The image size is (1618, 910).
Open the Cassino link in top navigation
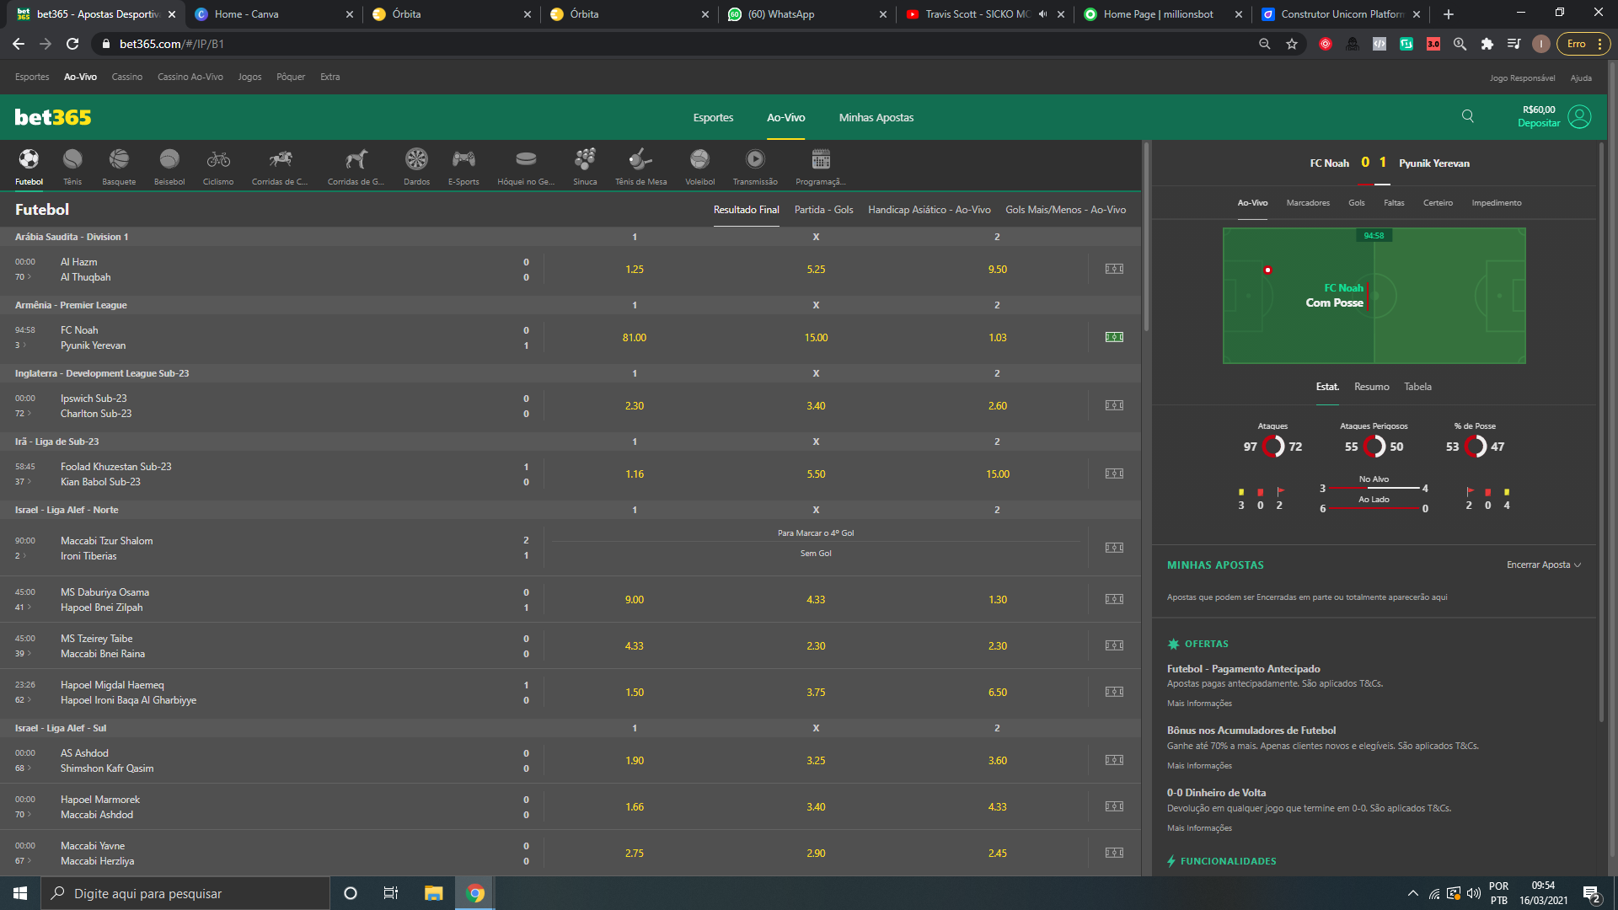click(127, 77)
